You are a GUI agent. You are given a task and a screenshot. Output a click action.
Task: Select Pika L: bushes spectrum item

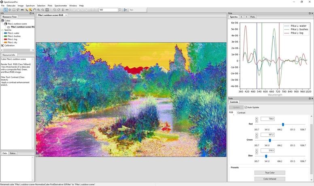pos(14,36)
